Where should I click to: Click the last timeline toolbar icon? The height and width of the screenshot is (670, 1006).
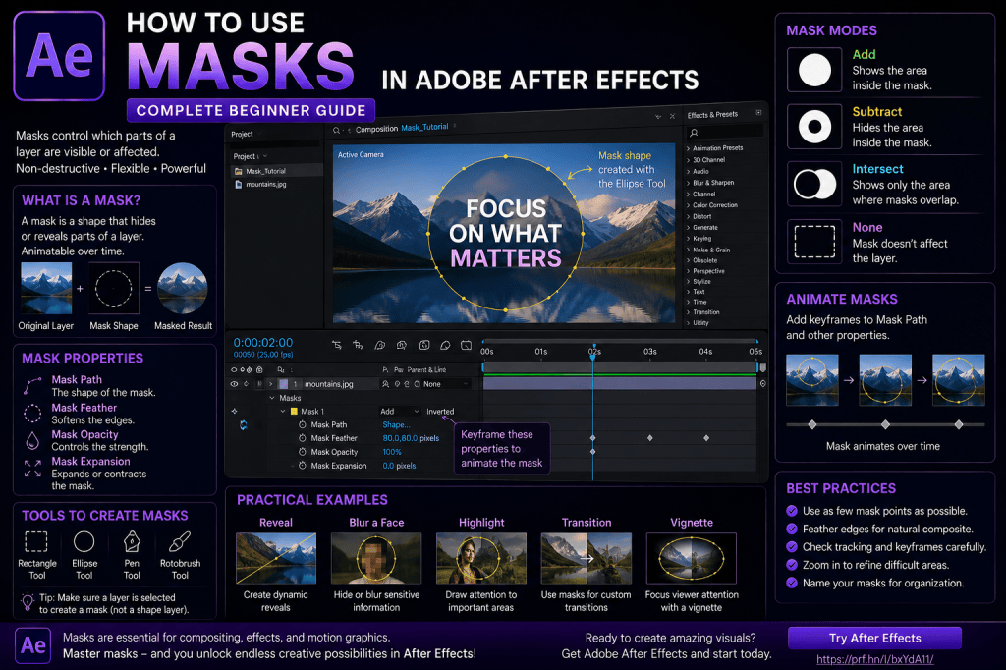coord(467,345)
